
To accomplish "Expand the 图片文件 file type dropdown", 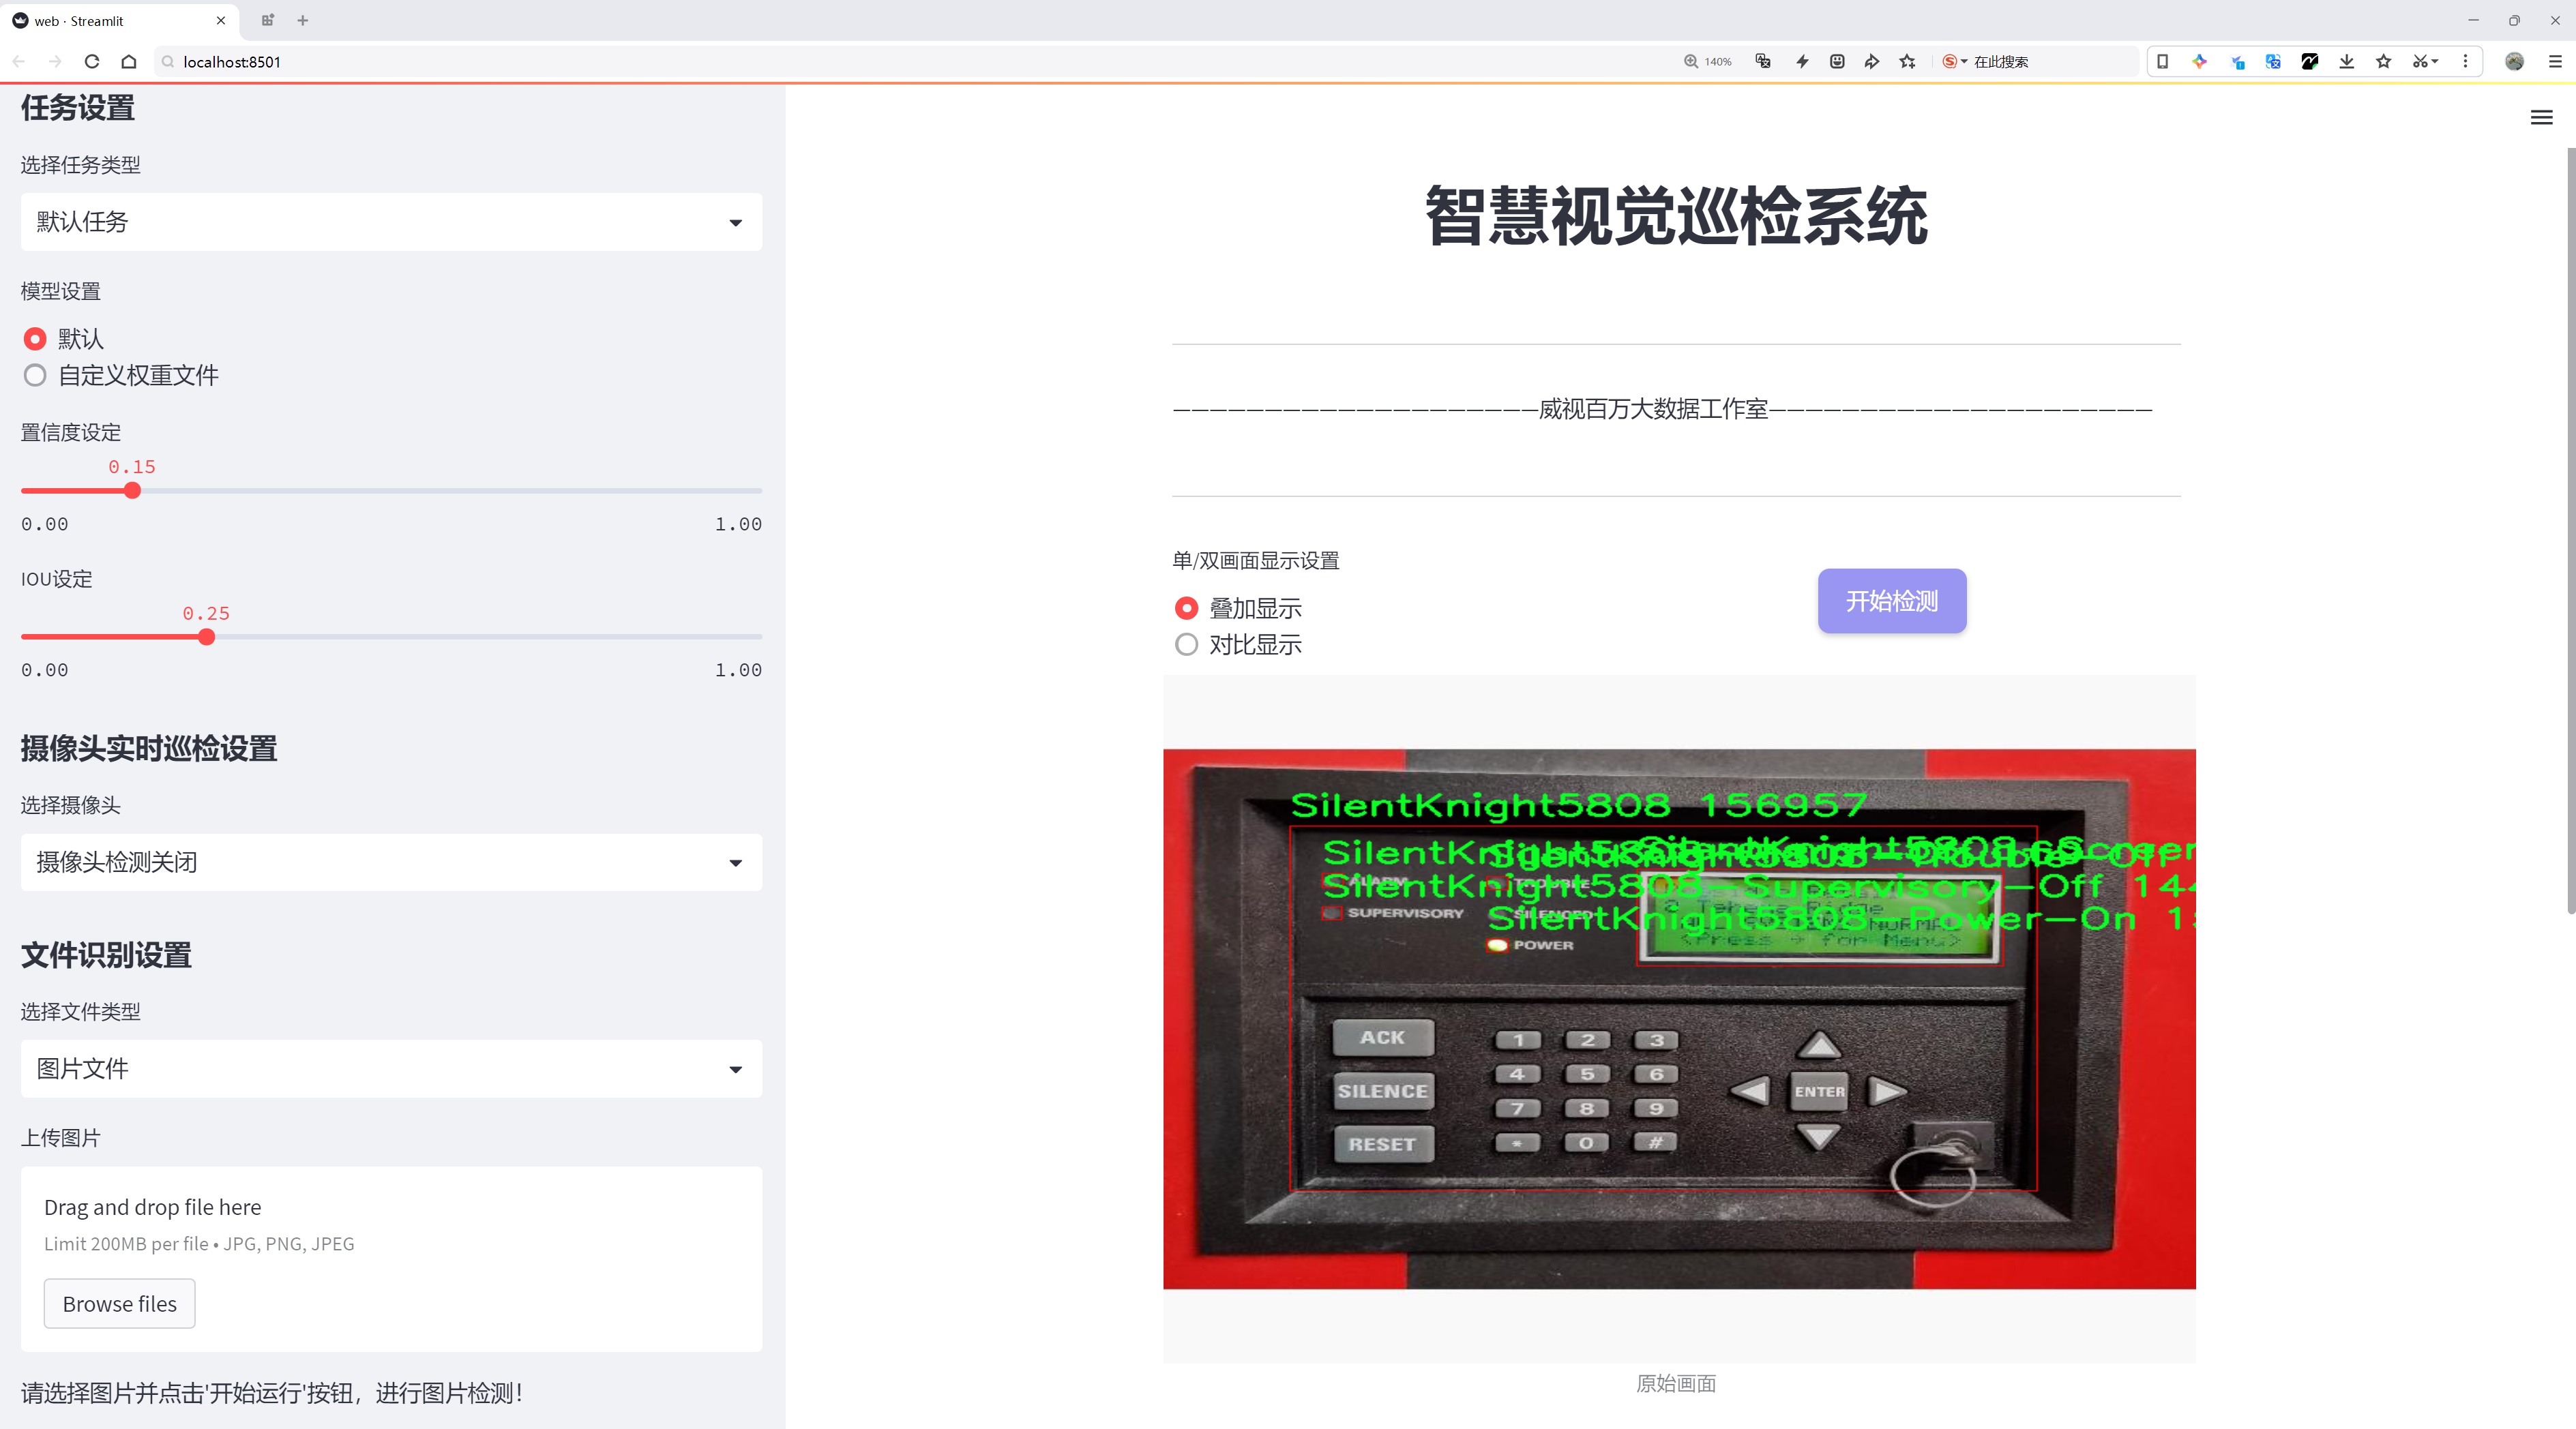I will pyautogui.click(x=391, y=1069).
